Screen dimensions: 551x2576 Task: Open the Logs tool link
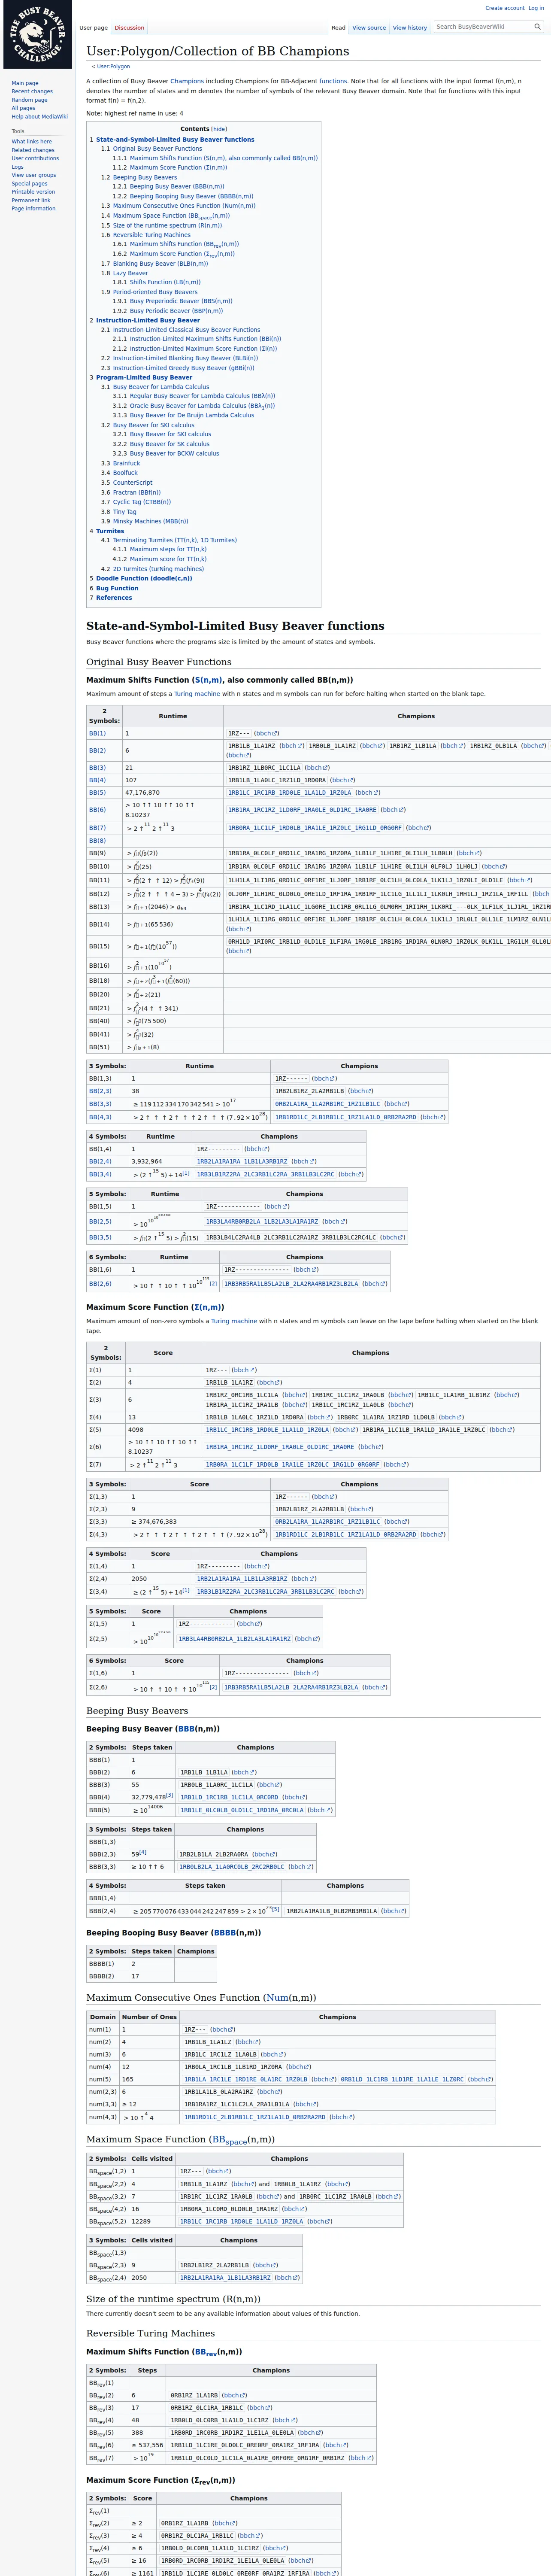(x=17, y=166)
